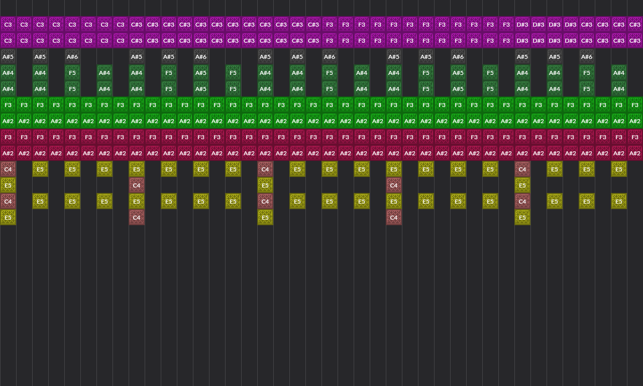The image size is (643, 386).
Task: Select the last gray A#6 note block
Action: point(587,57)
